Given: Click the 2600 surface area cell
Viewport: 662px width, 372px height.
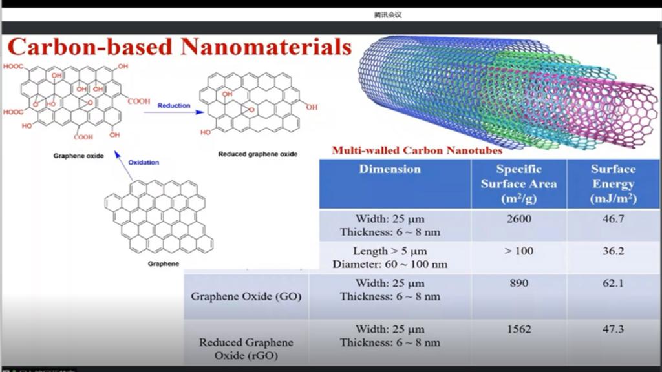Looking at the screenshot, I should pyautogui.click(x=518, y=219).
